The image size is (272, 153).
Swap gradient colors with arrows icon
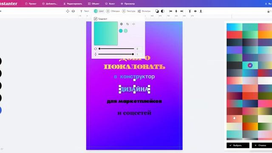pos(127,24)
